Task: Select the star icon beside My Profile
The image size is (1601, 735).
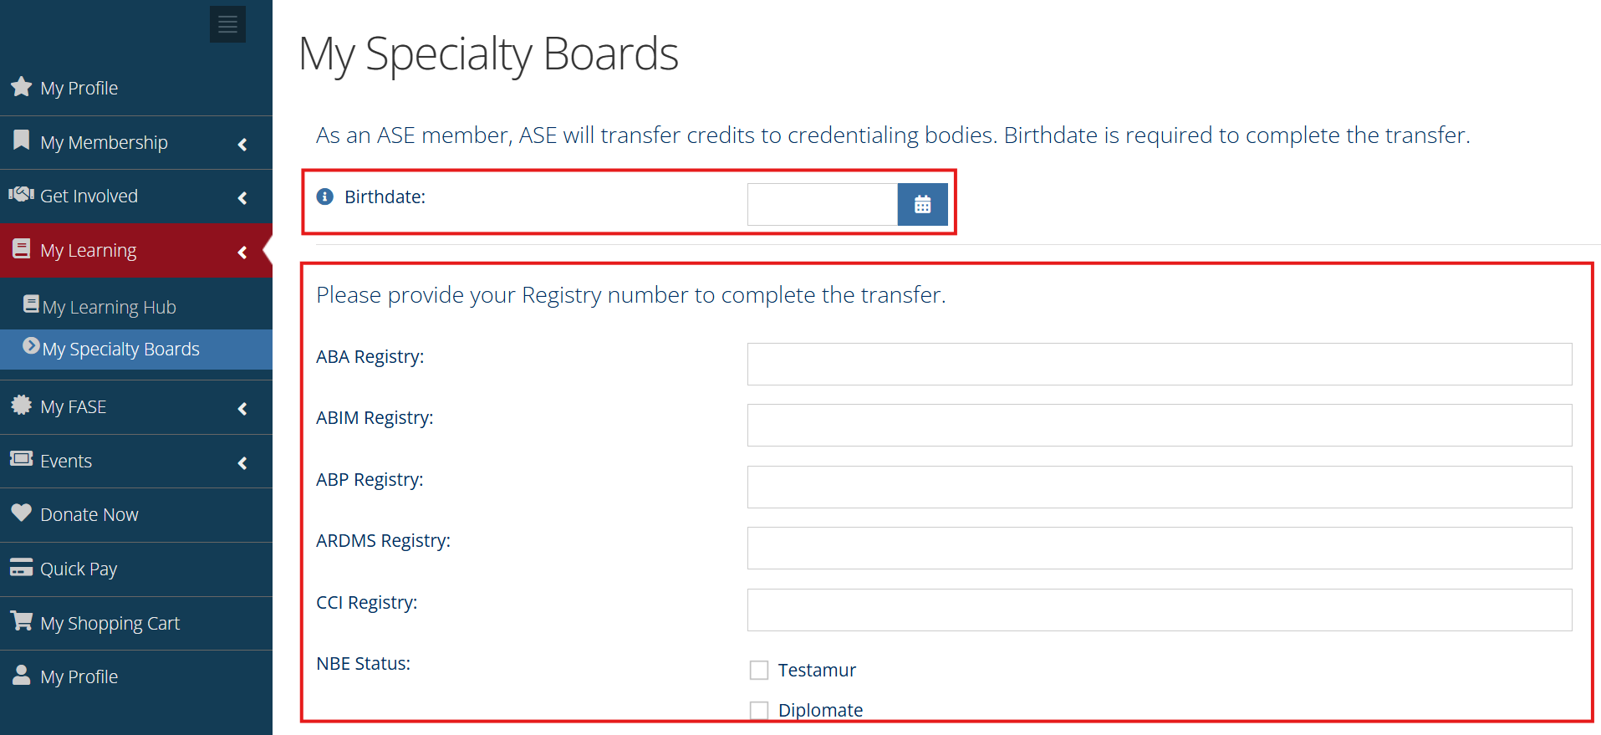Action: (x=21, y=86)
